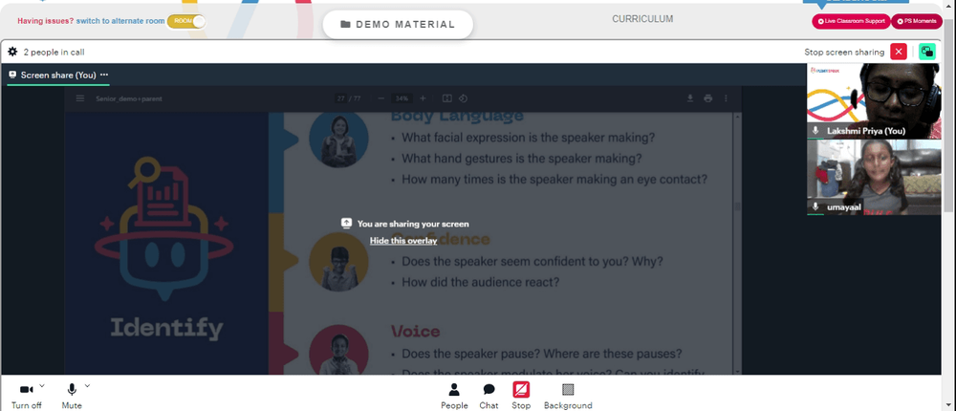
Task: Click the PDF zoom percentage field
Action: coord(402,98)
